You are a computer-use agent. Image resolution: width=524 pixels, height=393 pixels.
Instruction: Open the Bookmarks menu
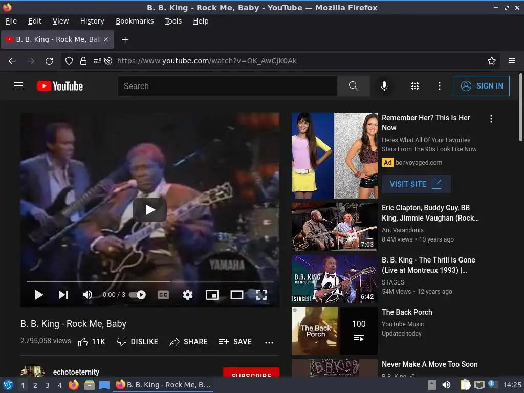(135, 21)
